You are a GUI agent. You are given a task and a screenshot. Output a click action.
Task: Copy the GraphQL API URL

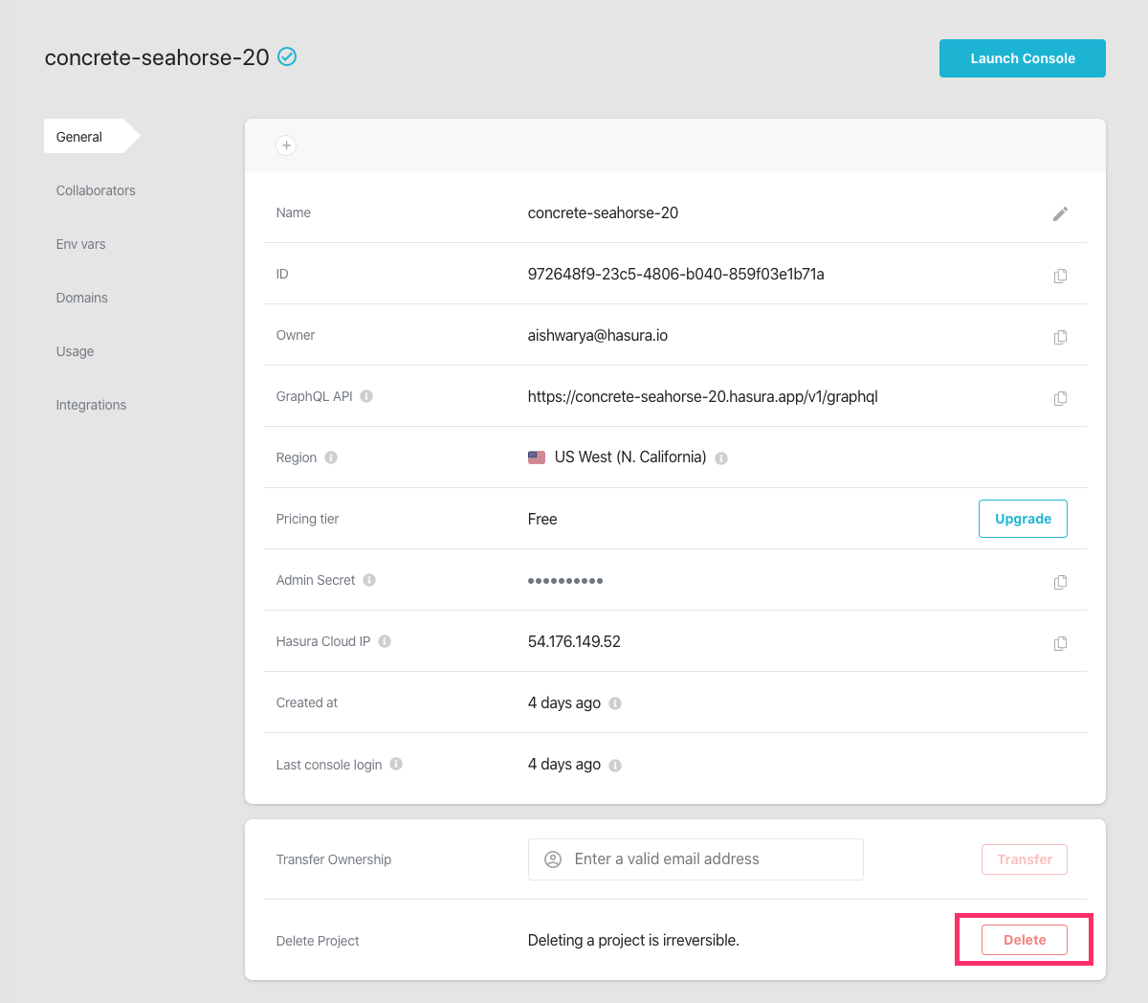point(1060,398)
